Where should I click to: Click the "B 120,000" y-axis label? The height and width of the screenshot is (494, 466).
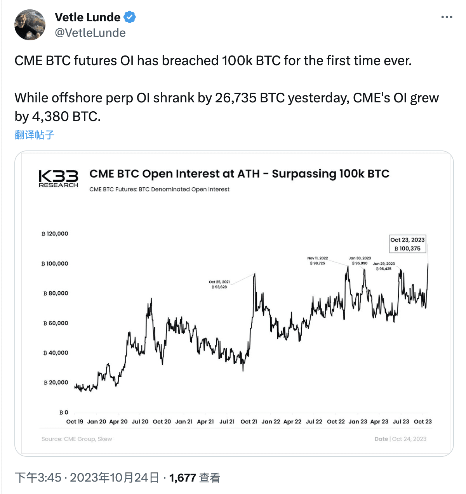54,233
